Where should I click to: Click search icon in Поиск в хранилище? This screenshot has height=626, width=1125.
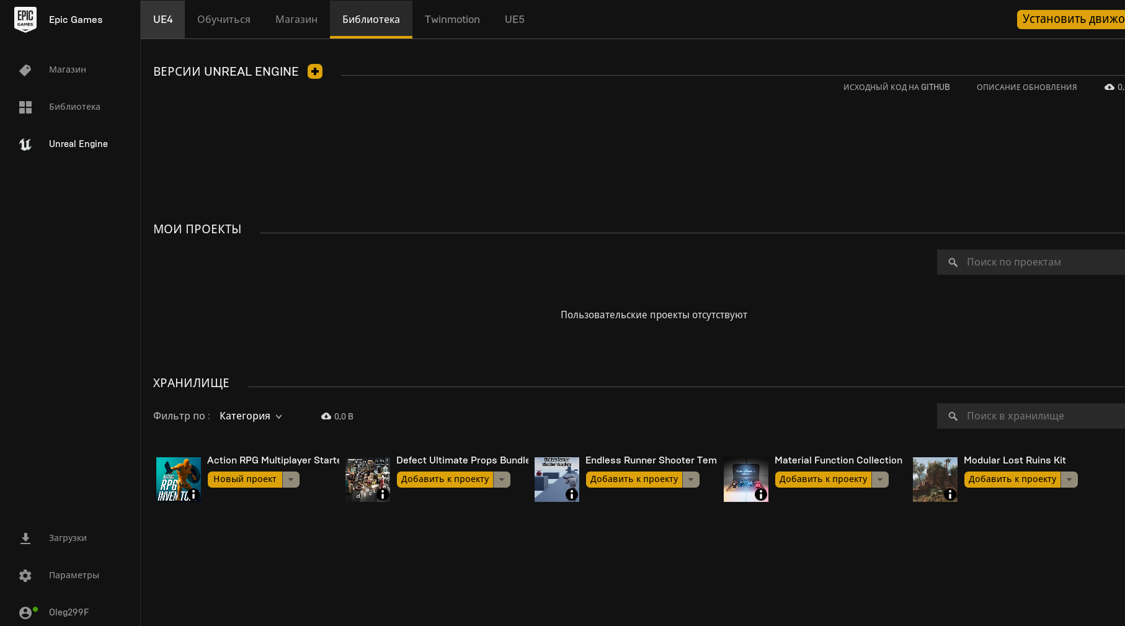point(953,416)
